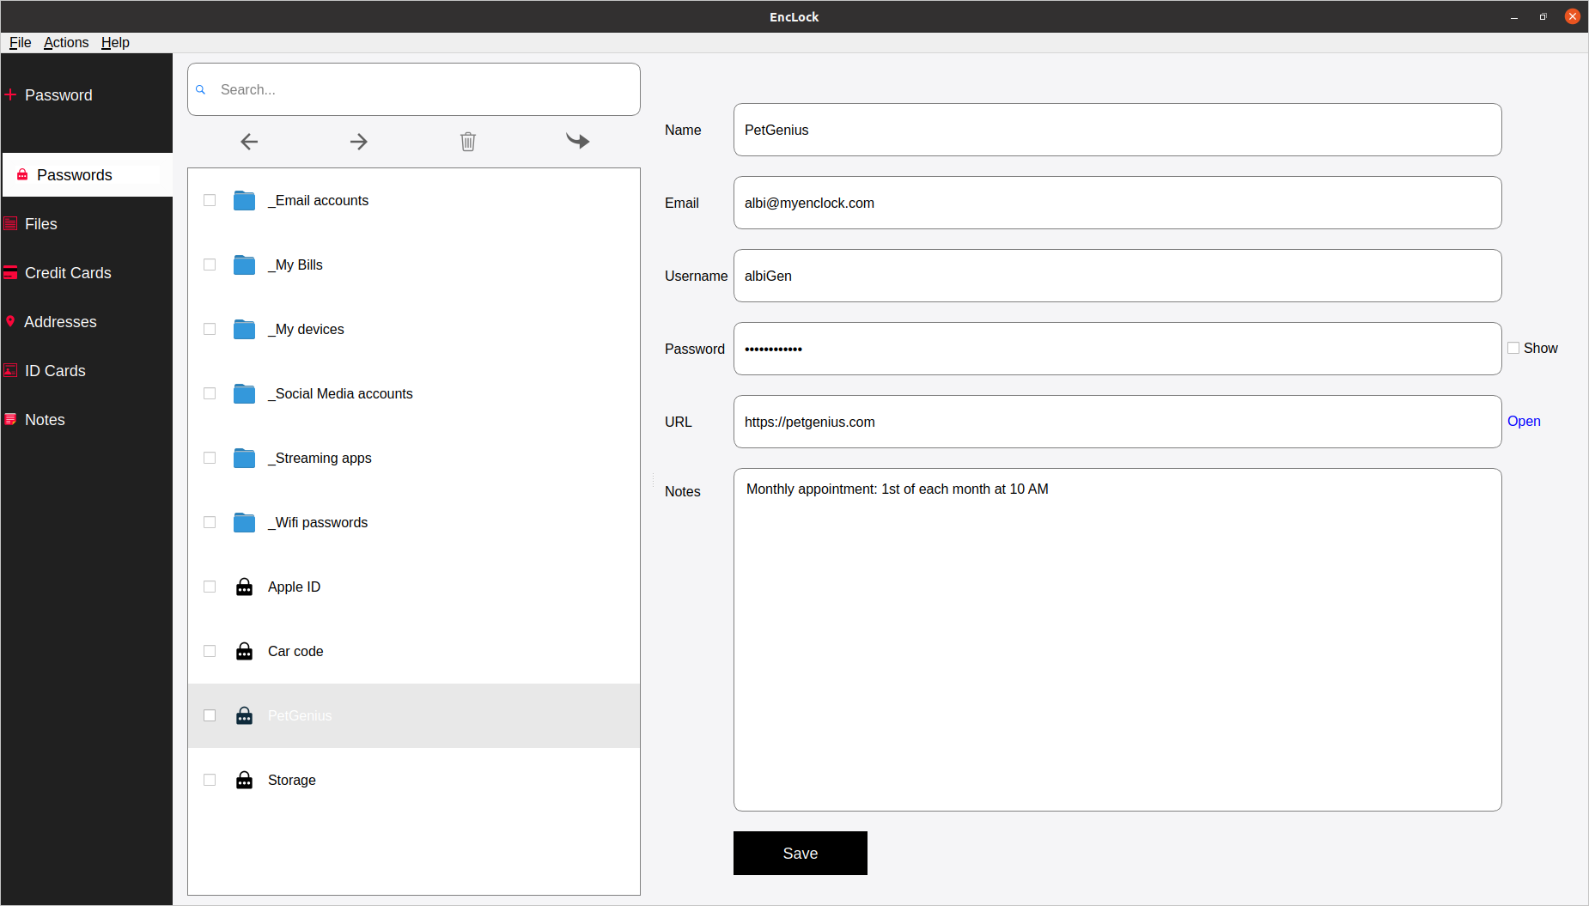Check the _My Bills row checkbox

pyautogui.click(x=210, y=265)
